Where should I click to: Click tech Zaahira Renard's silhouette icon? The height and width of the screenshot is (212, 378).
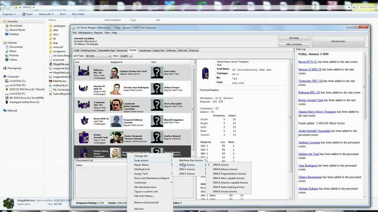pyautogui.click(x=157, y=137)
